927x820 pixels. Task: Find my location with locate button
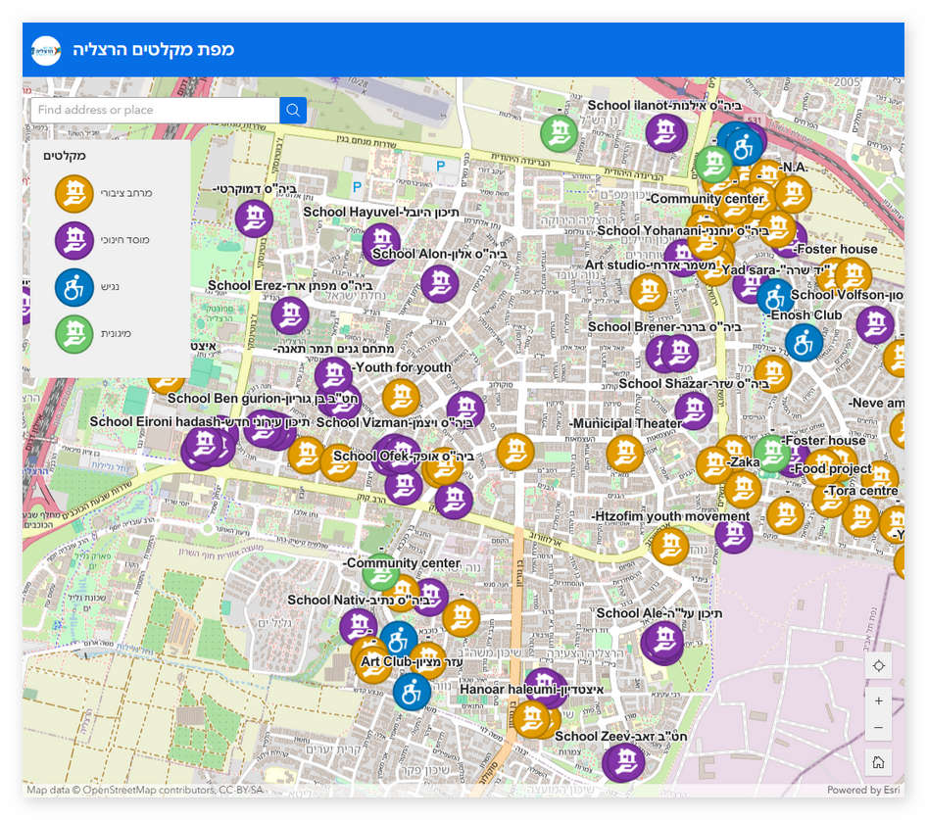[879, 665]
